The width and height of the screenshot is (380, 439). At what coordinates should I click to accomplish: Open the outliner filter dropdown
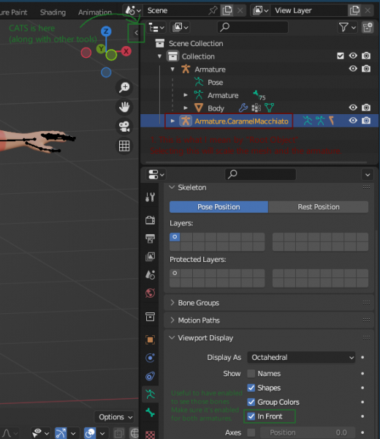pos(347,28)
